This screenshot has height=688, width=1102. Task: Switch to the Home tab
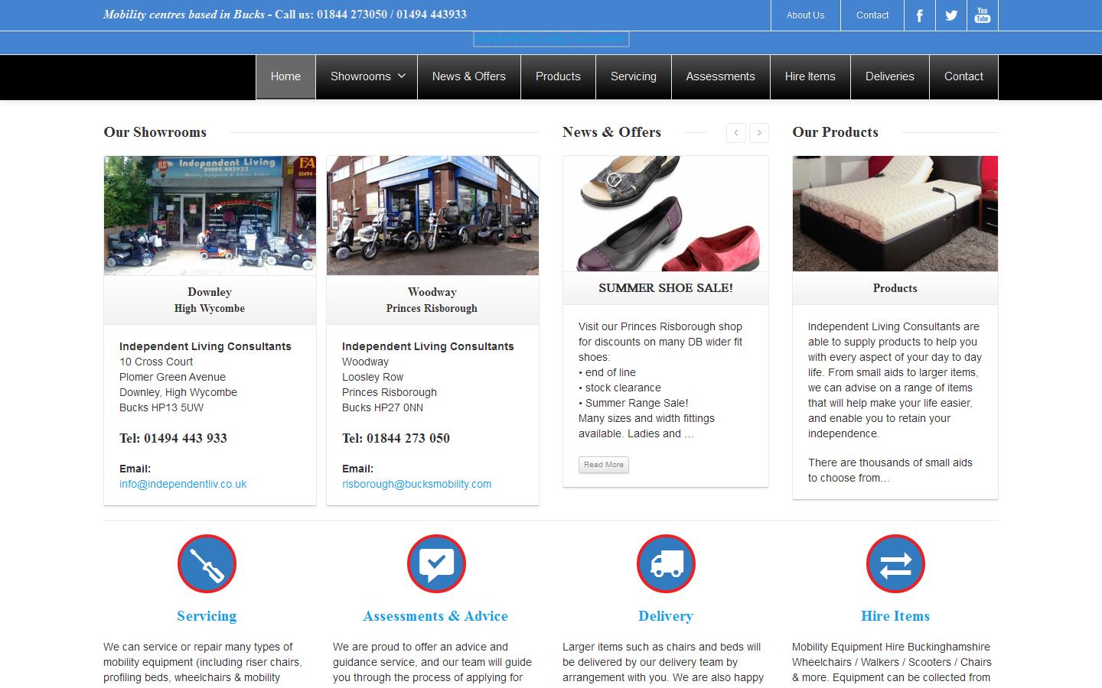point(285,76)
